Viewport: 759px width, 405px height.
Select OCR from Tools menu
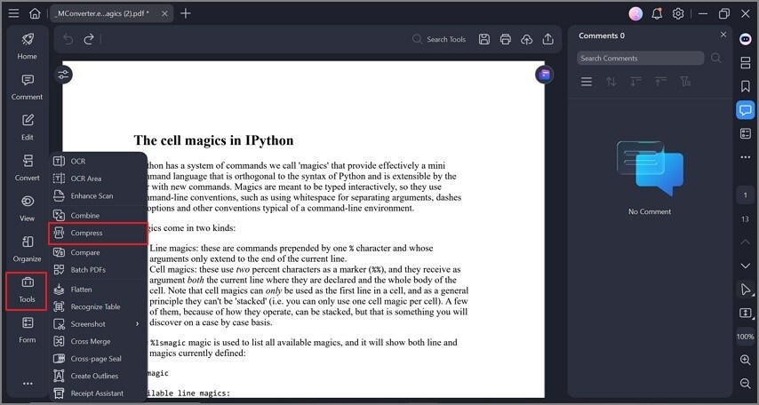99,161
